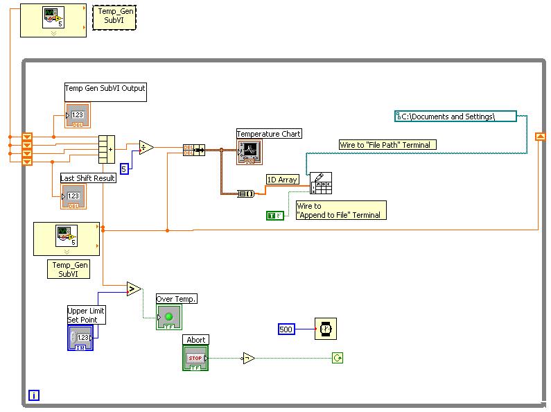
Task: Click the Temperature Chart indicator terminal
Action: point(249,151)
